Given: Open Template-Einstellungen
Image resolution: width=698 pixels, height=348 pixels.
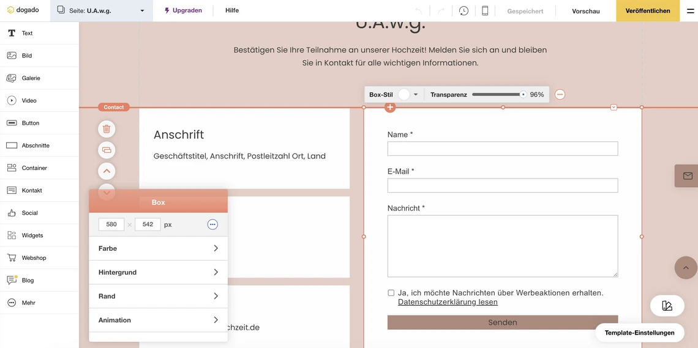Looking at the screenshot, I should [x=639, y=333].
